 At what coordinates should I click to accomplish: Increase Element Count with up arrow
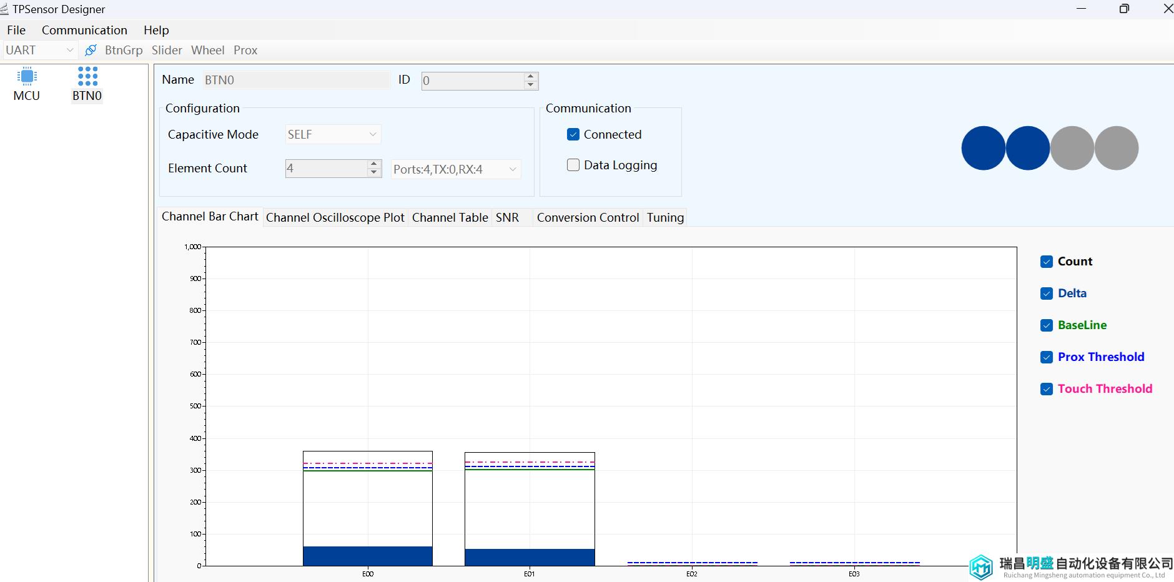374,164
